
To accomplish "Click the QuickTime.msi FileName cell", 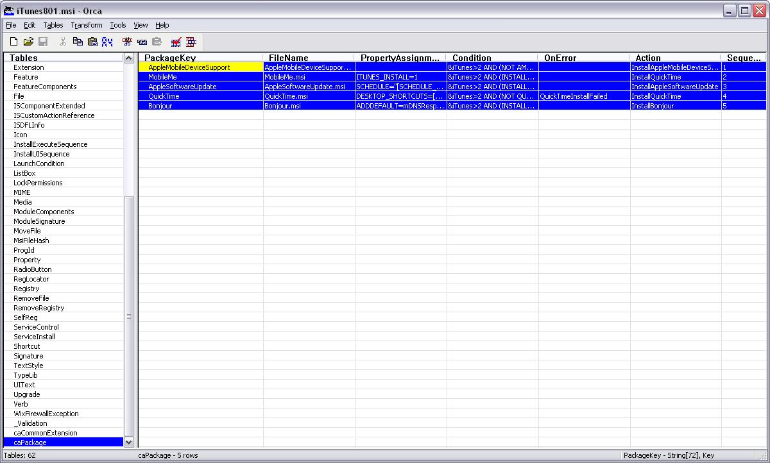I will pyautogui.click(x=309, y=96).
